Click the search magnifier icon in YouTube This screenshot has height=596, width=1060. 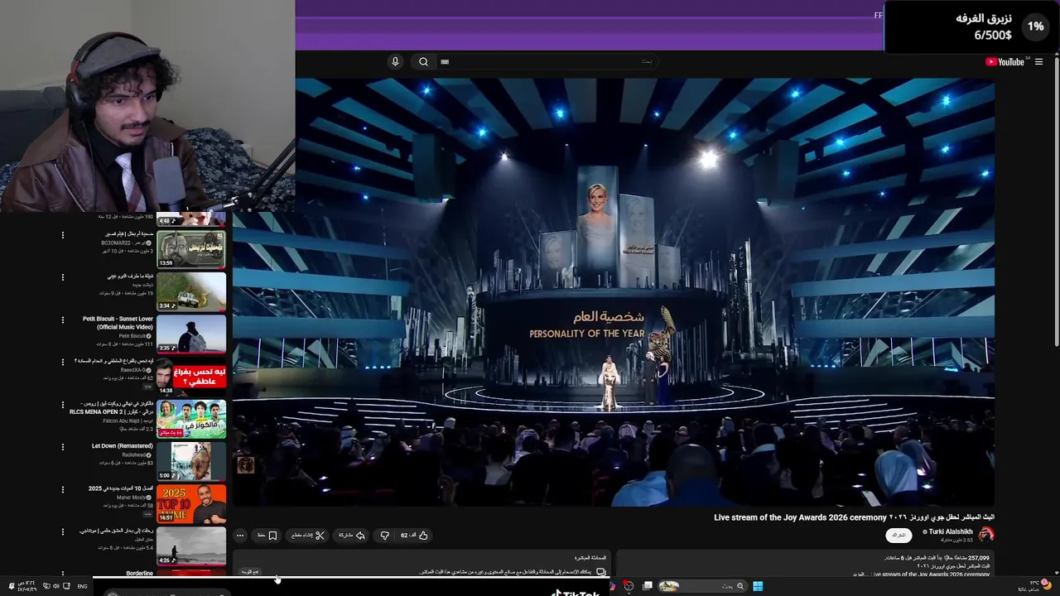tap(423, 61)
